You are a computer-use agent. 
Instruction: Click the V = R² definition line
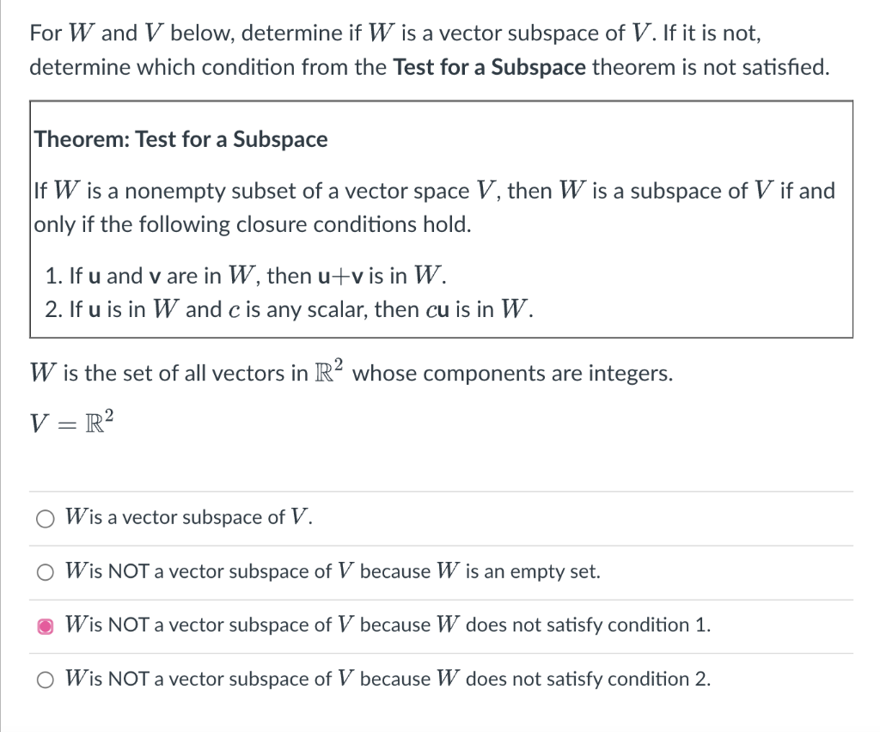(71, 421)
